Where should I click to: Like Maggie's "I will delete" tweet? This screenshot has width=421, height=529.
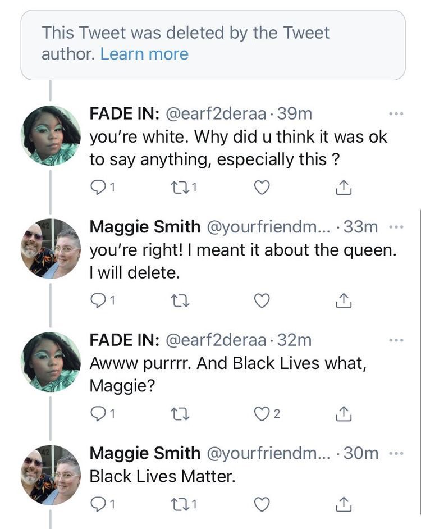[x=262, y=302]
